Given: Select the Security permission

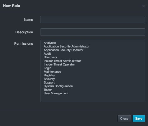Looking at the screenshot, I should [x=49, y=79].
